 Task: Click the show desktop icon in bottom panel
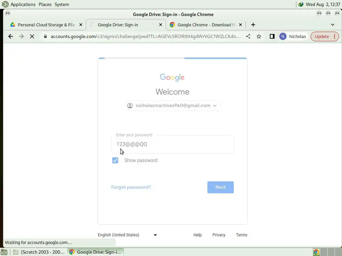[x=4, y=252]
